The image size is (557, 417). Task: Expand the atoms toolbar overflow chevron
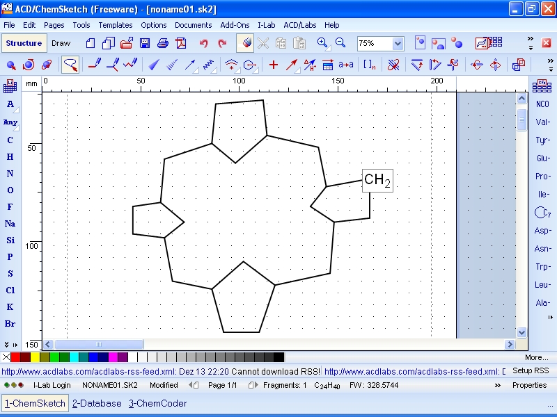click(x=7, y=345)
